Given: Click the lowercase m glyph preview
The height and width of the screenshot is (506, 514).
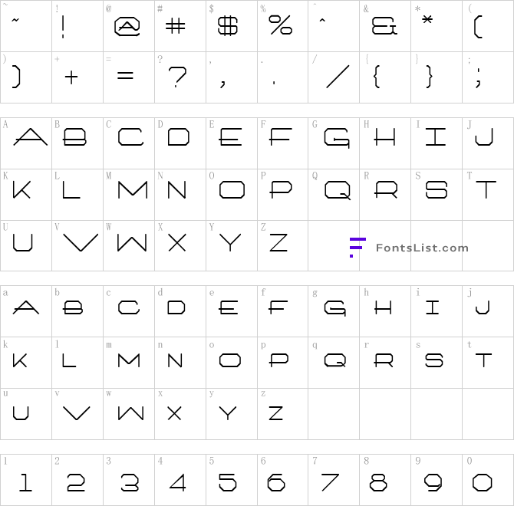Looking at the screenshot, I should coord(129,360).
